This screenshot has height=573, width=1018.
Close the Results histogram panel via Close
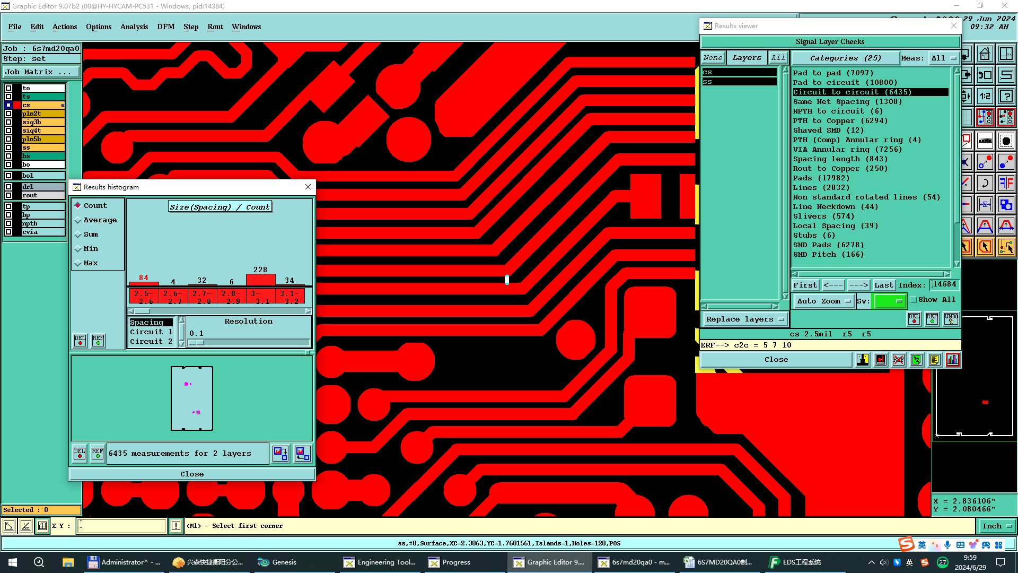click(192, 474)
